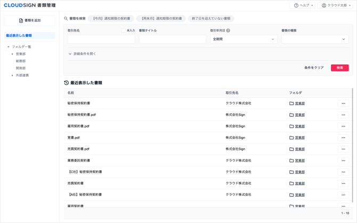
Task: Open 営業部 folder link in 雇用契約書.pdf row
Action: pos(300,126)
